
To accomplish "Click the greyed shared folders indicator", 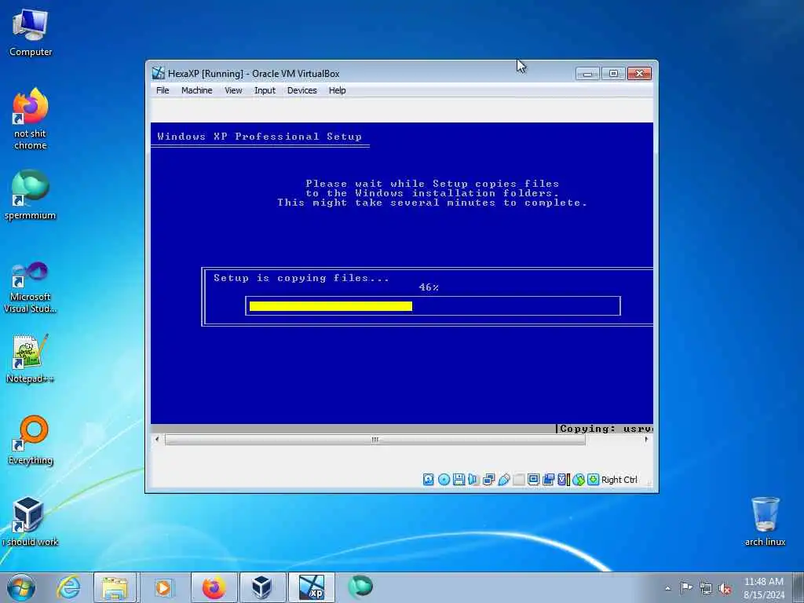I will click(x=518, y=480).
